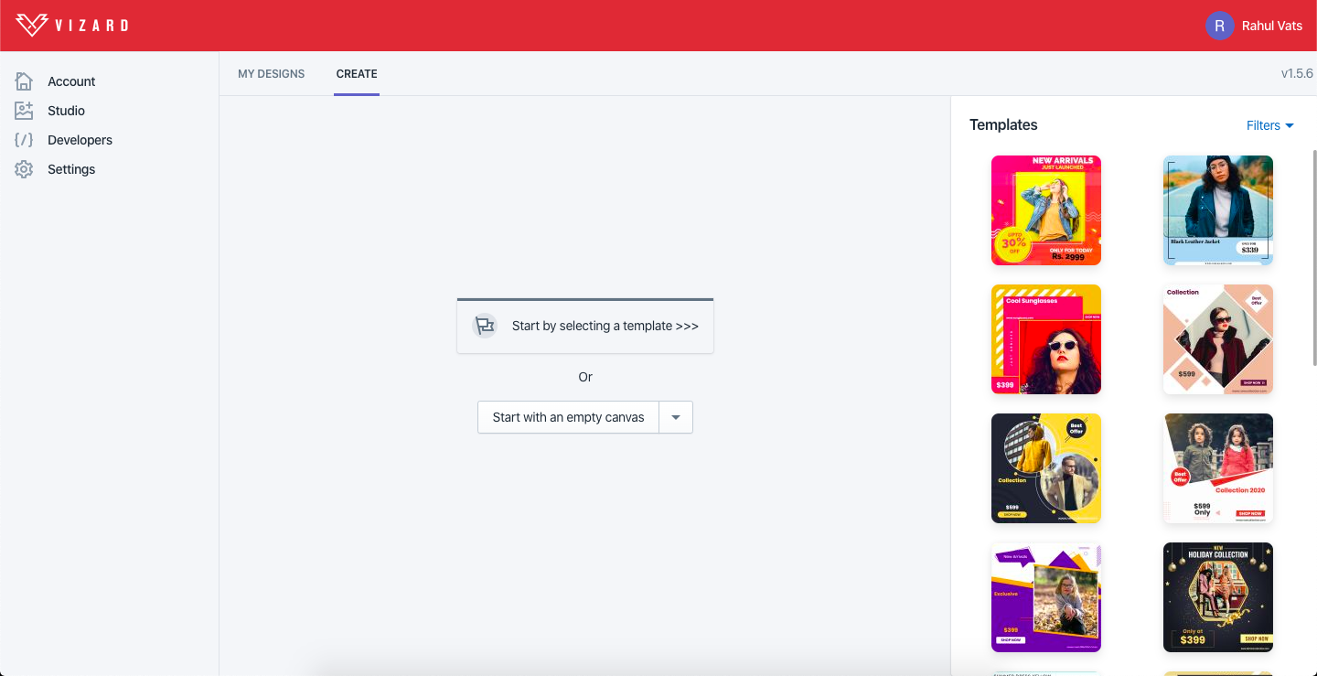Image resolution: width=1317 pixels, height=676 pixels.
Task: Select the purple Exclusive template
Action: [x=1046, y=597]
